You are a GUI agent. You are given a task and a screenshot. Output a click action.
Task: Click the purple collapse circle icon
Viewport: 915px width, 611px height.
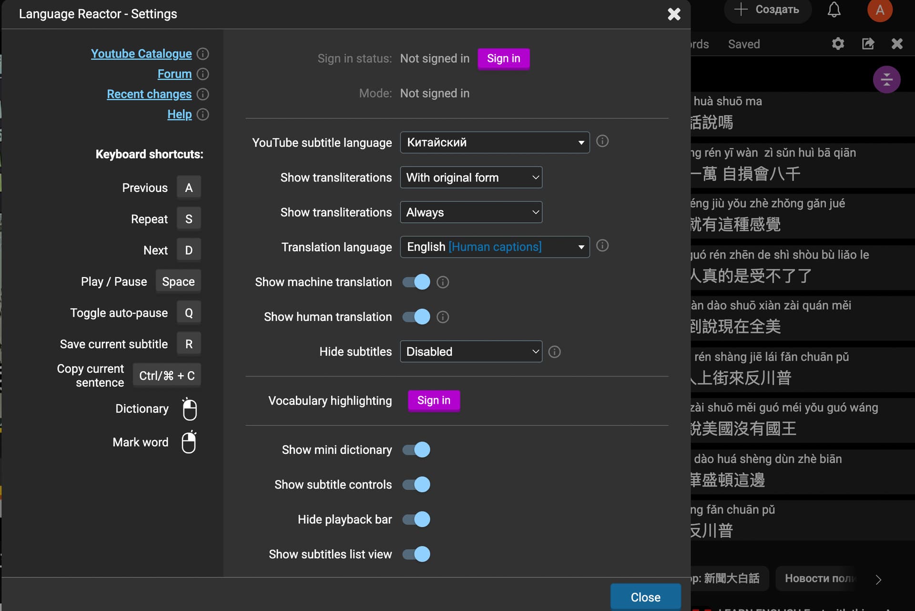pos(886,80)
